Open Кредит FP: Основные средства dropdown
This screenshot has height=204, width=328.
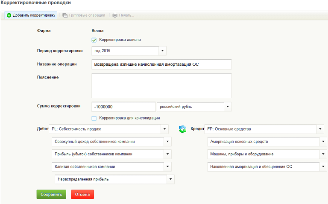320,129
